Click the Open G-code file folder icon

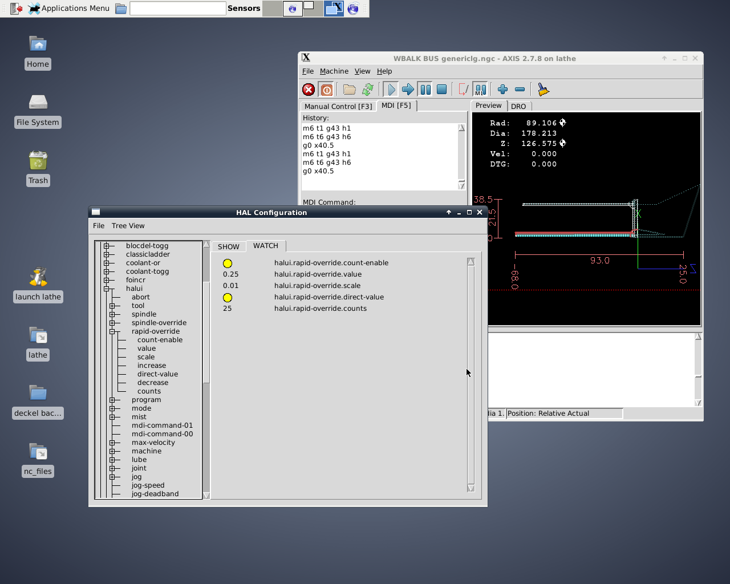349,90
